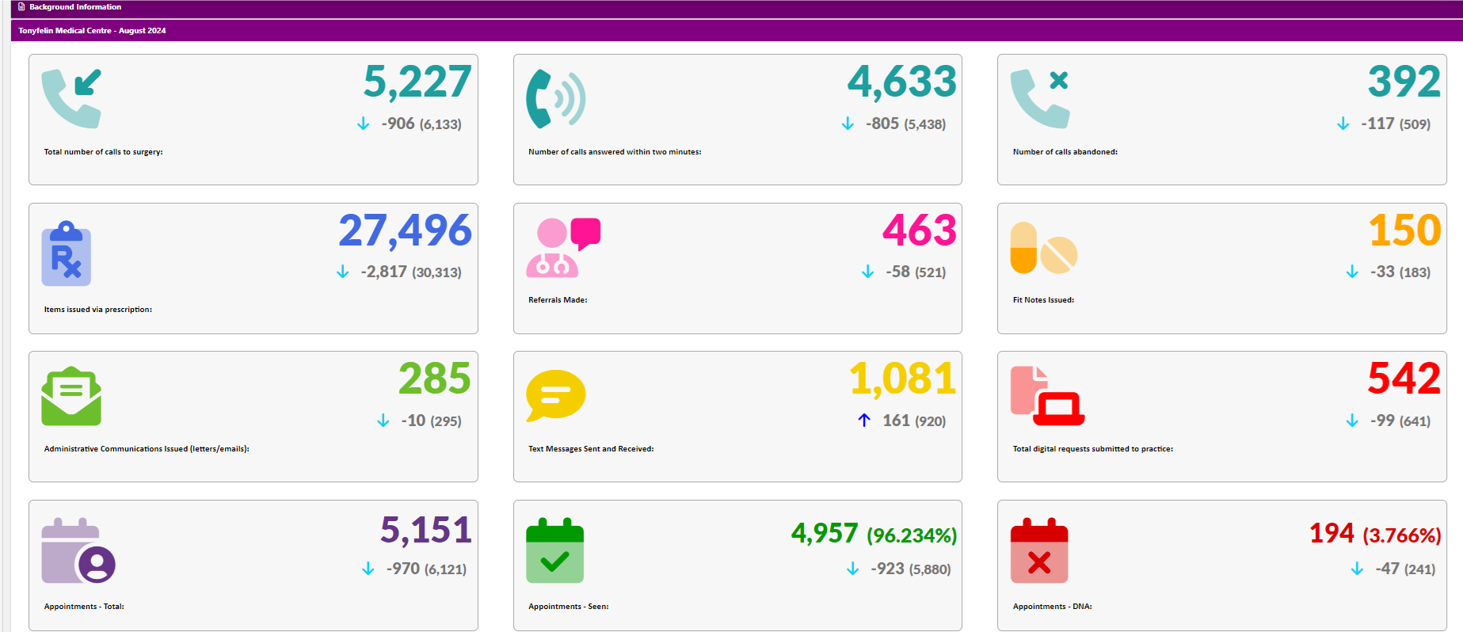Click the down arrow beside -2,817
The width and height of the screenshot is (1463, 632).
coord(342,272)
